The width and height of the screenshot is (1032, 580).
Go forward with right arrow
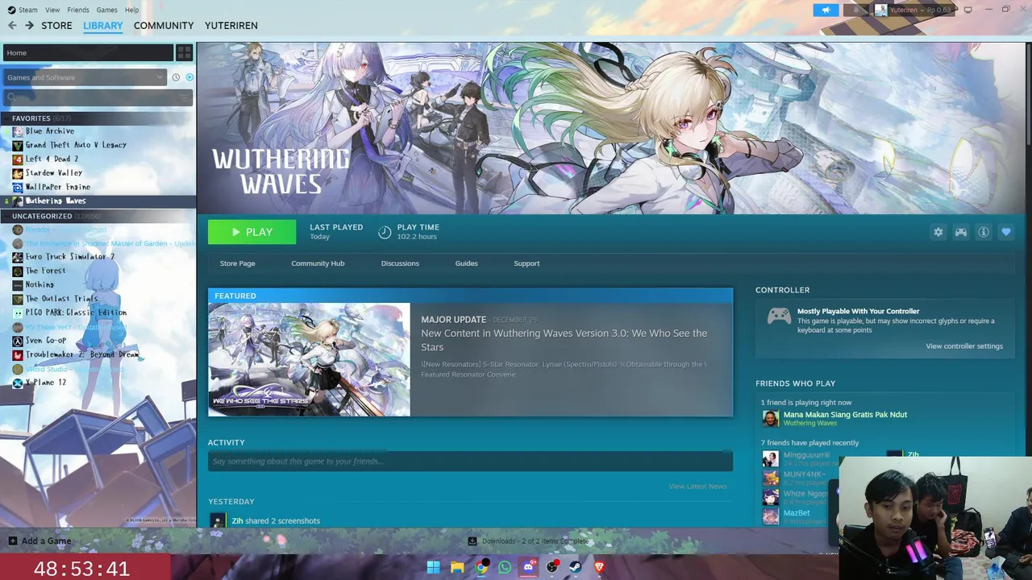(29, 26)
